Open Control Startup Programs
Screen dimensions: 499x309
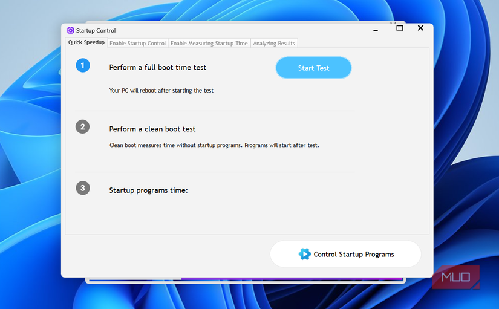point(345,254)
